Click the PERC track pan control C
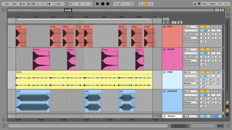The height and width of the screenshot is (130, 232). (x=216, y=76)
